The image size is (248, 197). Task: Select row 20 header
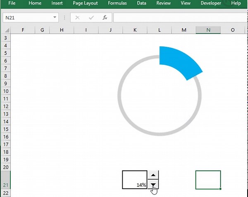pyautogui.click(x=6, y=167)
